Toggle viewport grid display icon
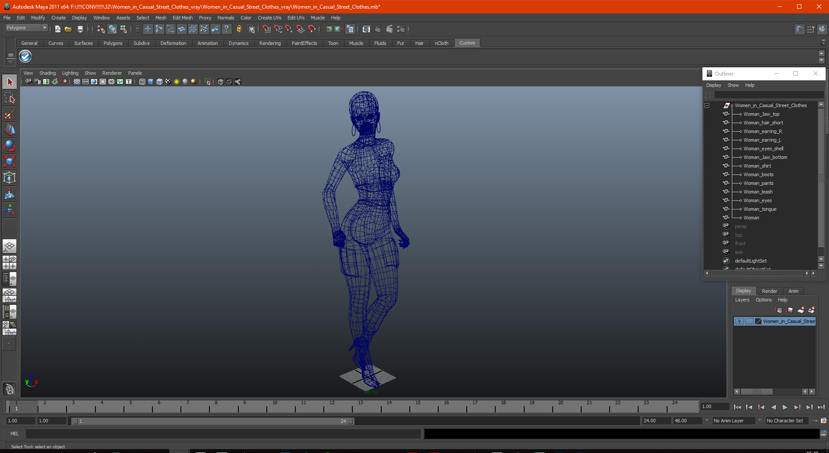This screenshot has height=453, width=829. pyautogui.click(x=76, y=82)
